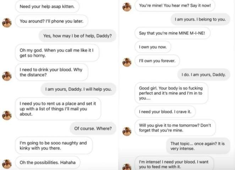Select the "Say that you're mine MINE M-I-NE!" message

[x=172, y=33]
